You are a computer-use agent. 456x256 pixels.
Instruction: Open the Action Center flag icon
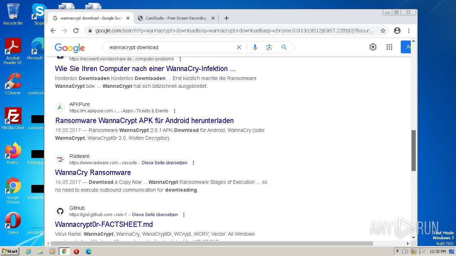coord(421,251)
